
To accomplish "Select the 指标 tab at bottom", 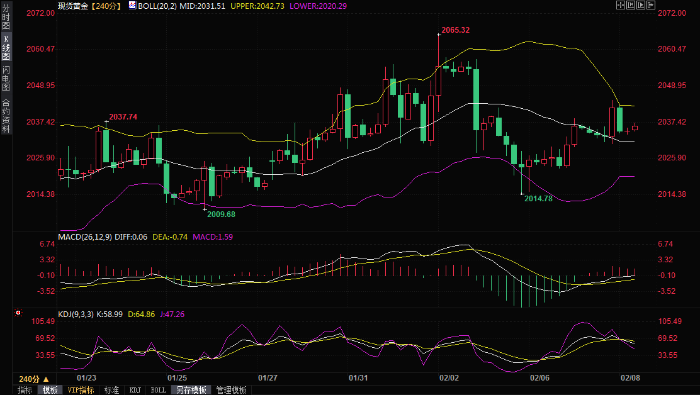I will pos(25,390).
